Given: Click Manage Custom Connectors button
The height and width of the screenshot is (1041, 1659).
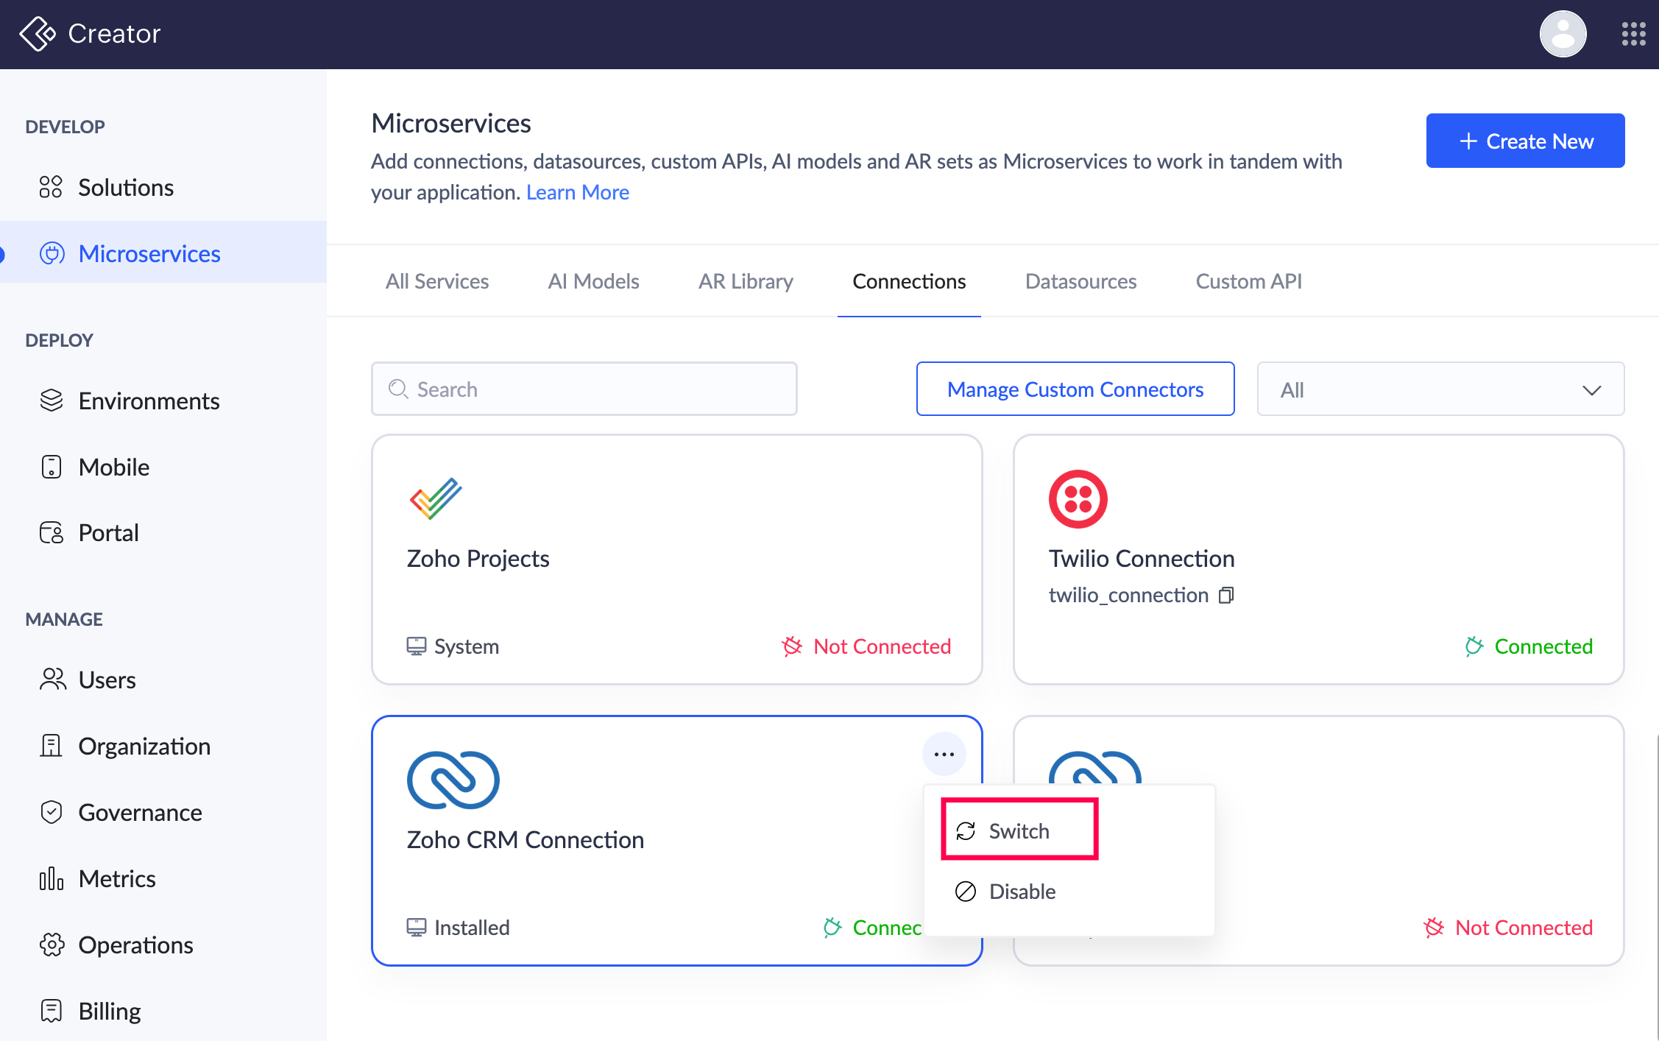Looking at the screenshot, I should (1075, 389).
